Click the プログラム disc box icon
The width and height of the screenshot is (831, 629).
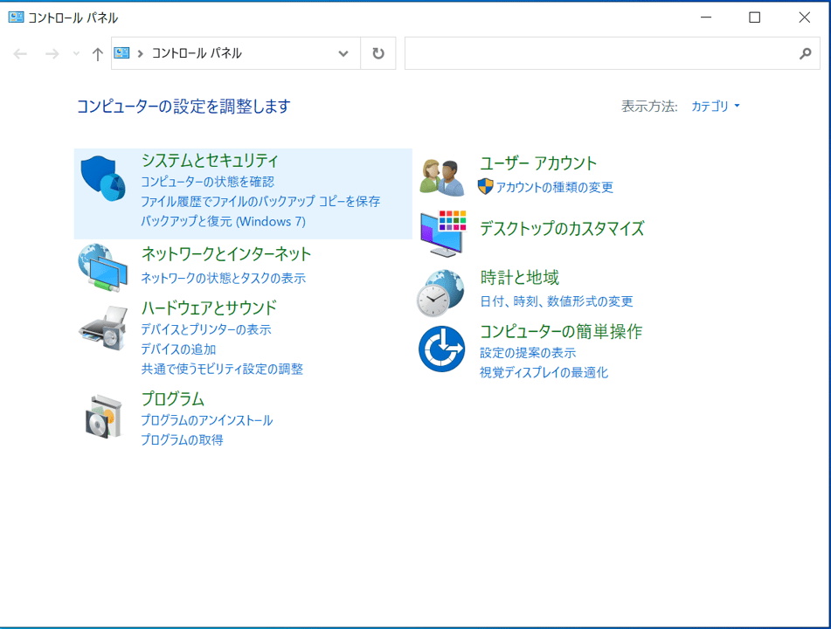pyautogui.click(x=104, y=417)
